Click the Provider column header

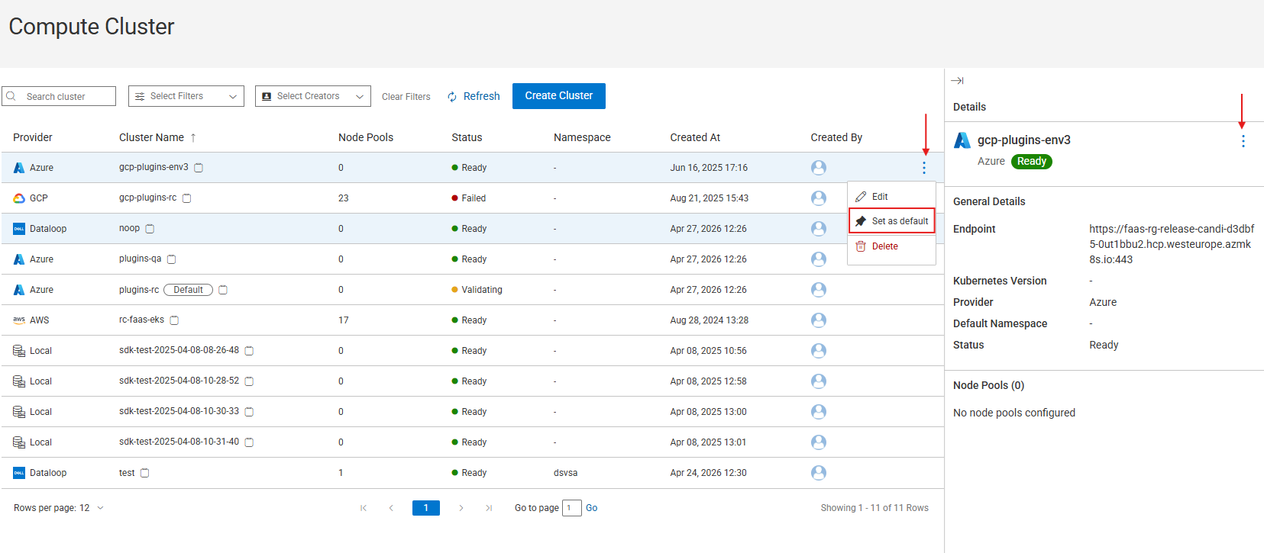click(33, 137)
